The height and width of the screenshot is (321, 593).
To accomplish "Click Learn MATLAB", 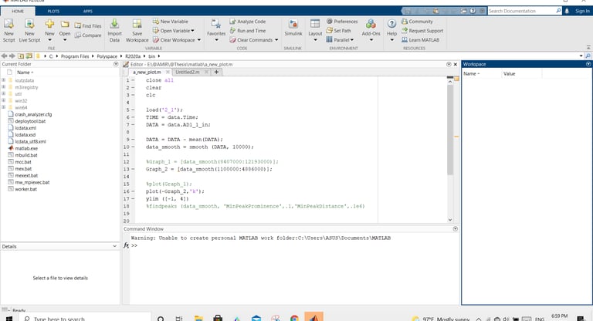I will pos(421,39).
